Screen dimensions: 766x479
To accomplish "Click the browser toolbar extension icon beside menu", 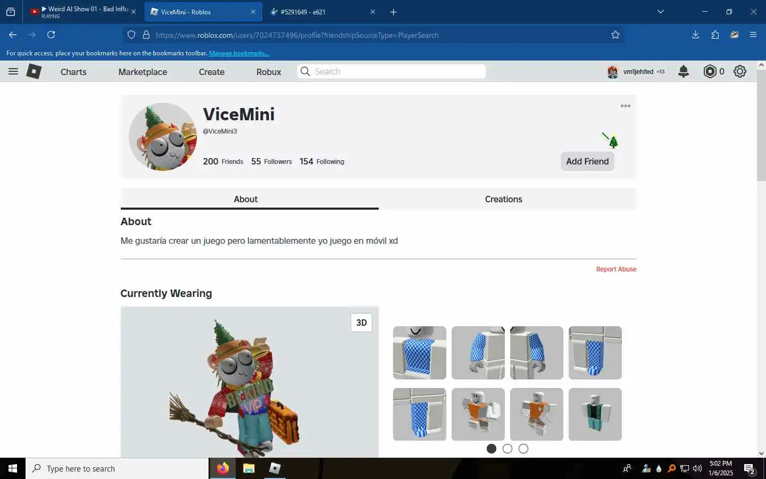I will 734,35.
